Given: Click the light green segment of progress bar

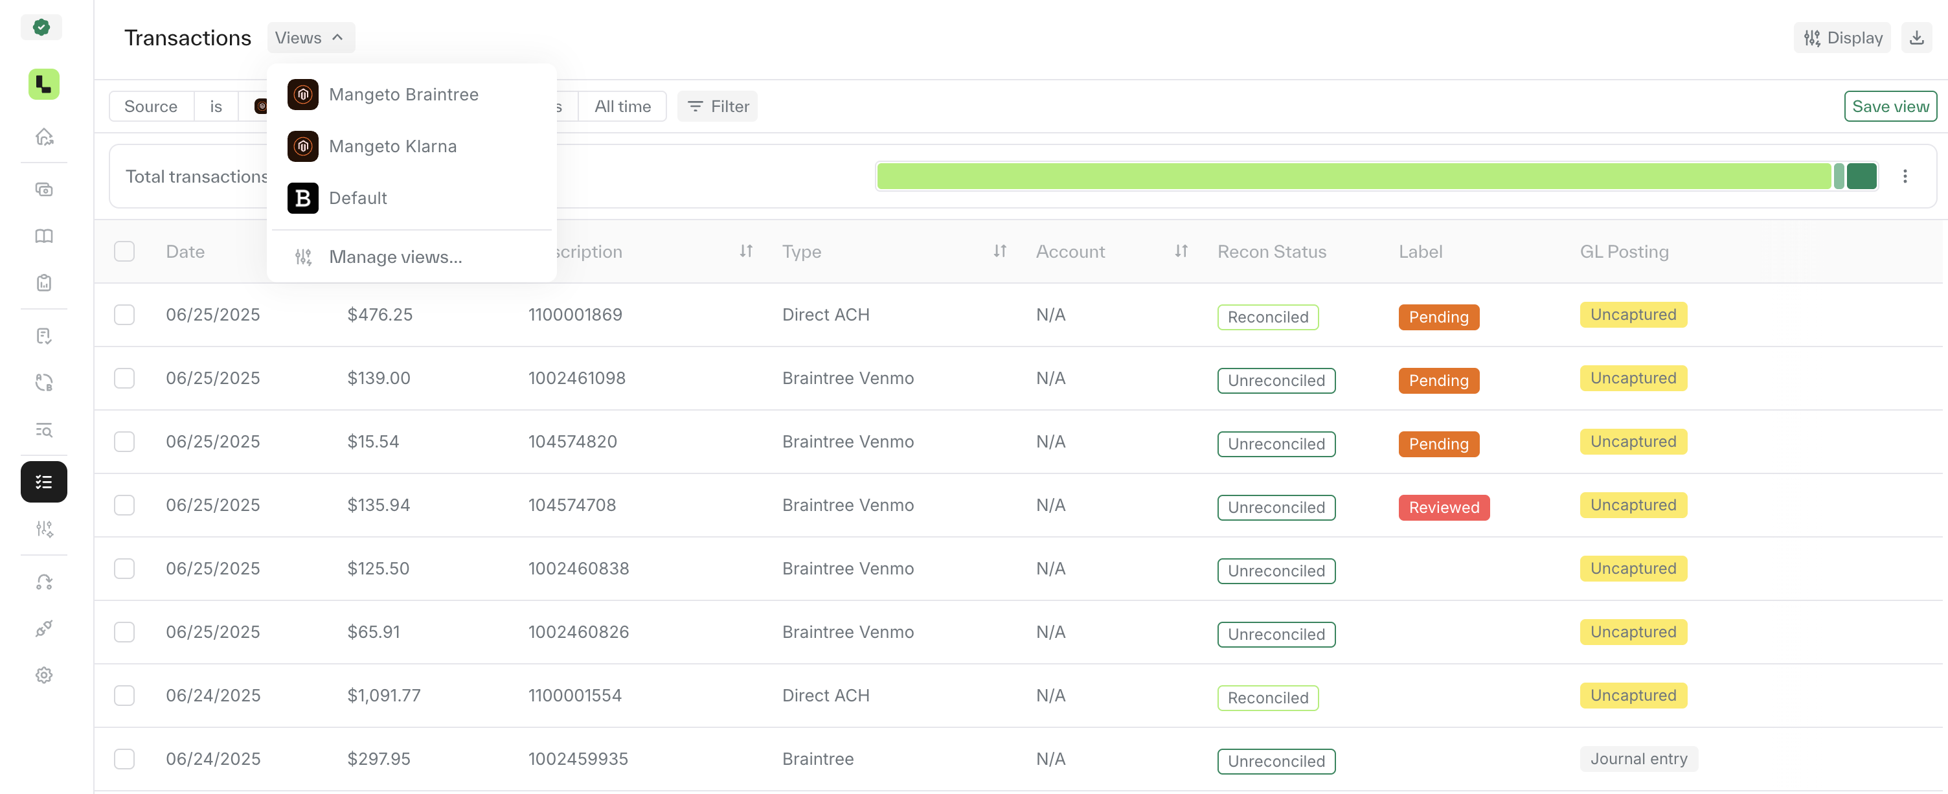Looking at the screenshot, I should (x=1353, y=176).
